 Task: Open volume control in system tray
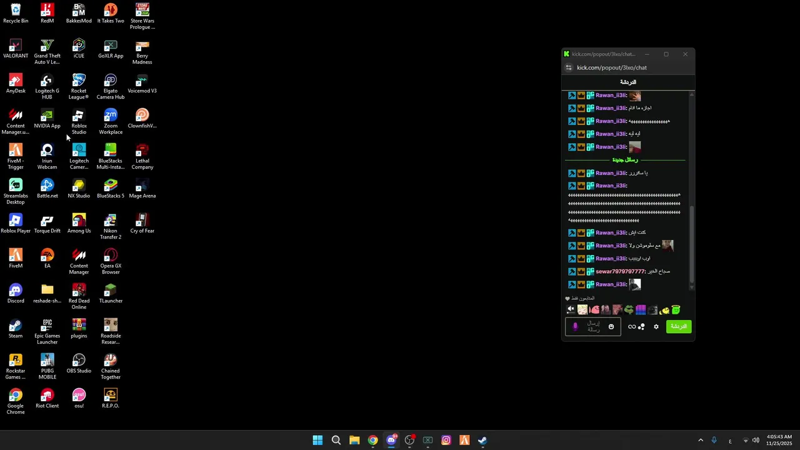coord(756,441)
